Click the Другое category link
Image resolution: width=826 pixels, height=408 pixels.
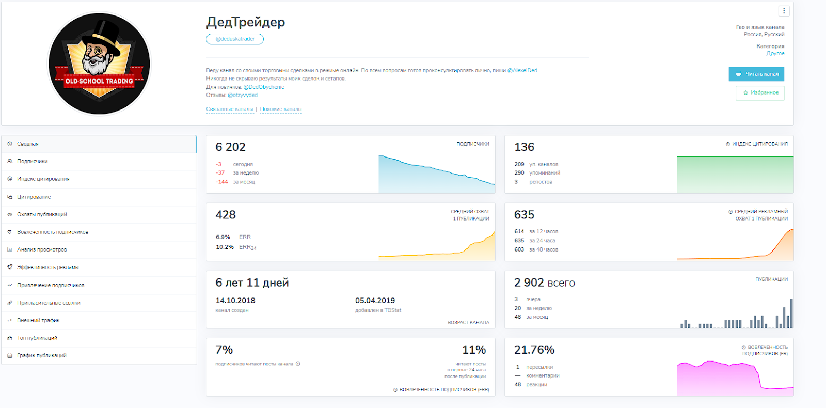click(x=775, y=53)
